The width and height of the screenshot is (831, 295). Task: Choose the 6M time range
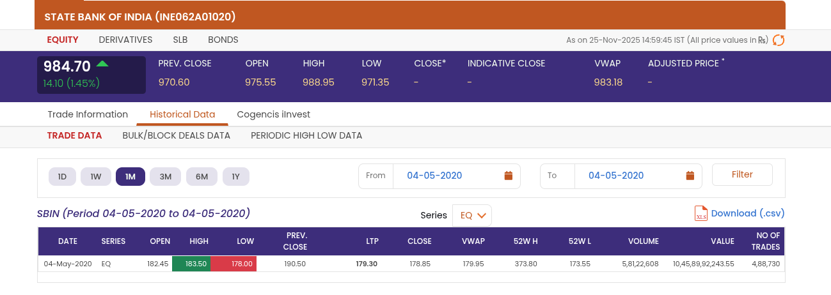coord(202,177)
